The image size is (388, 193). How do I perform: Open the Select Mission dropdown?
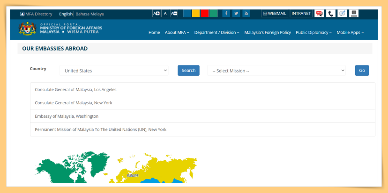point(276,71)
